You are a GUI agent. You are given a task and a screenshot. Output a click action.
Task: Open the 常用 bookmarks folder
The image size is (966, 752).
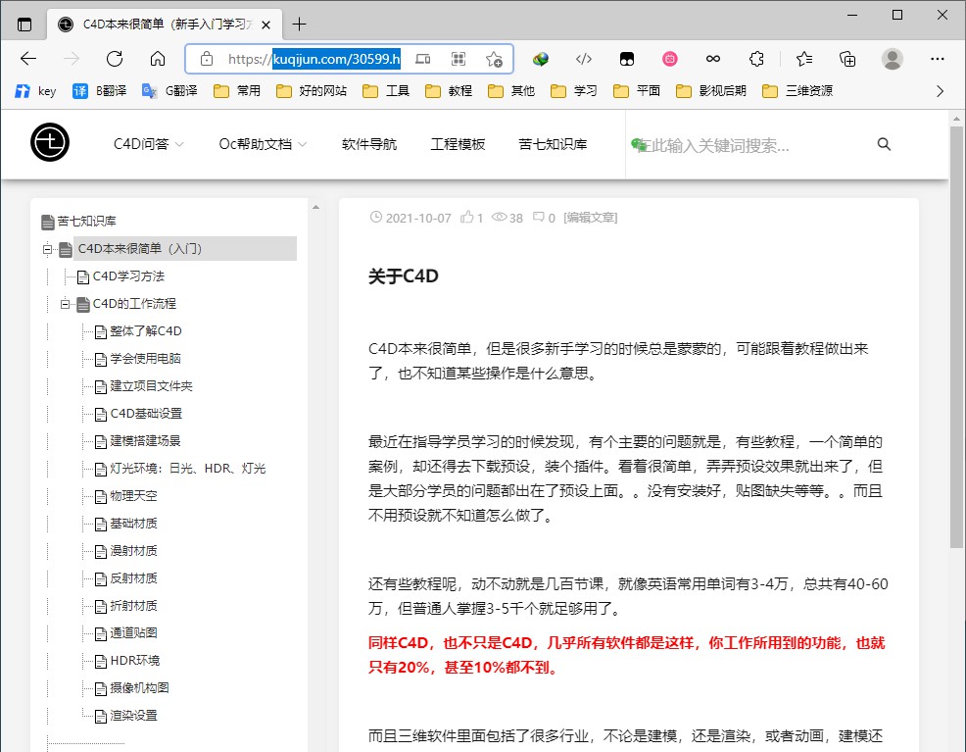point(236,91)
